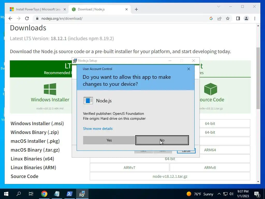Open Chrome from taskbar
The width and height of the screenshot is (265, 199).
(x=44, y=194)
